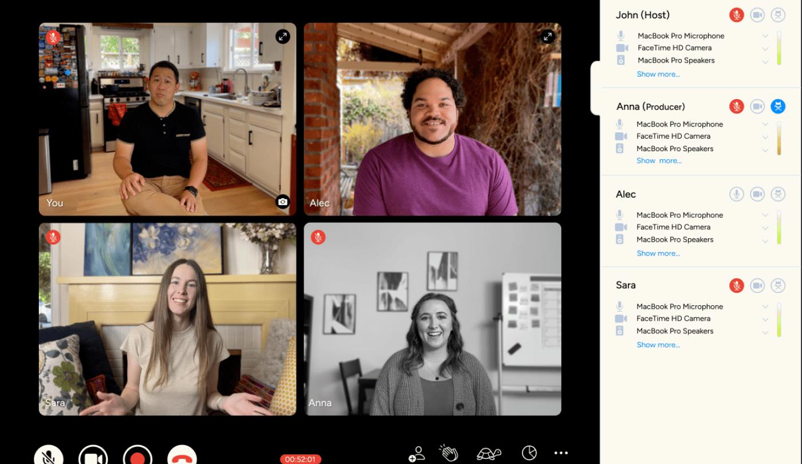Toggle Anna (Producer) camera button
The image size is (802, 464).
coord(757,106)
